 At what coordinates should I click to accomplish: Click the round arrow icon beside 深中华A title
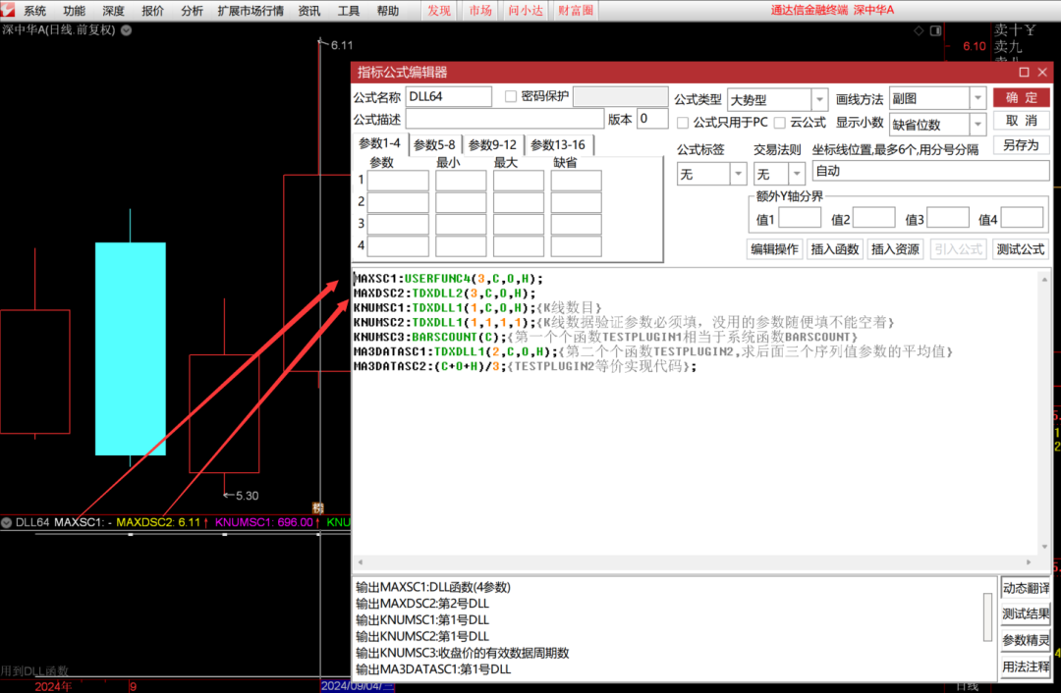pos(126,29)
